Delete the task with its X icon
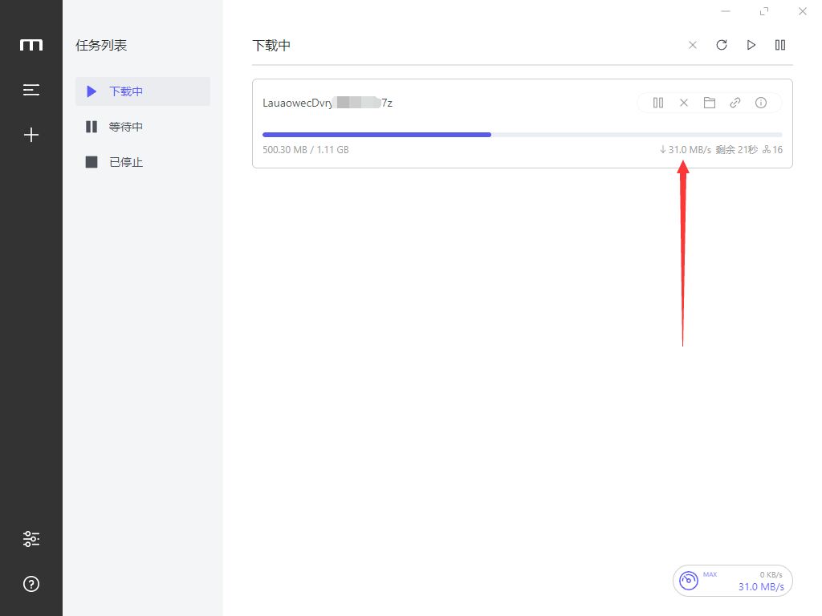This screenshot has width=822, height=616. pos(684,103)
